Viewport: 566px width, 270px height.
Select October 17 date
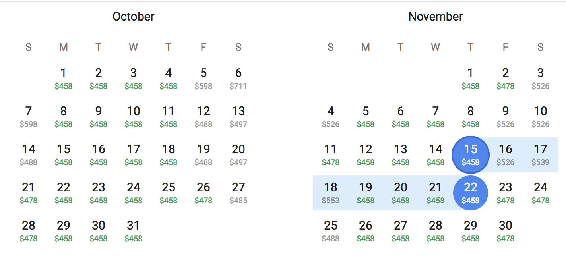click(133, 155)
